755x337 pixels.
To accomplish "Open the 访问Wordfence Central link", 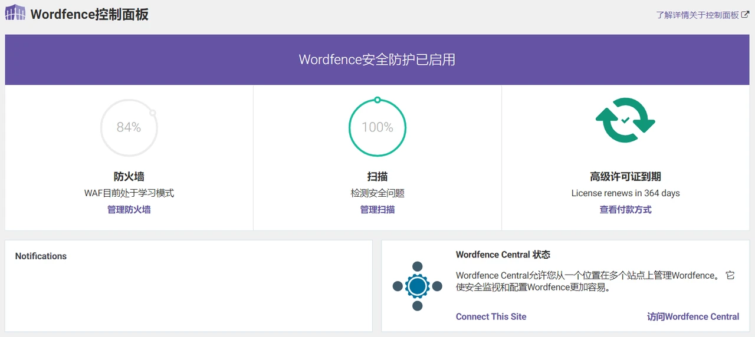I will 692,317.
